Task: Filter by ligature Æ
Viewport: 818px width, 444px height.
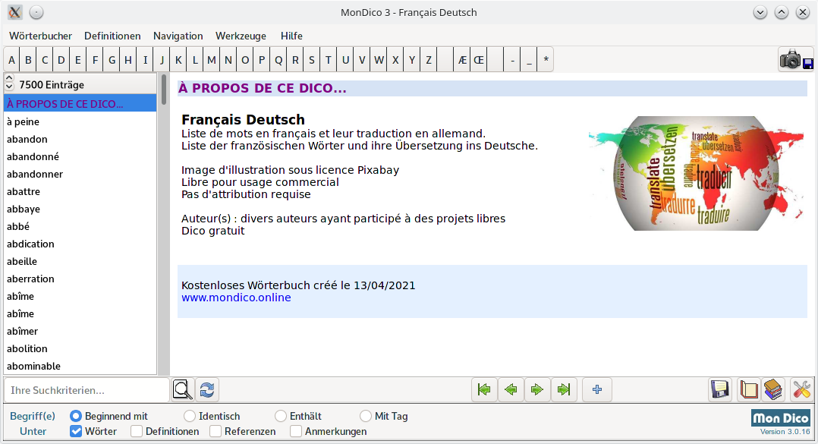Action: point(462,60)
